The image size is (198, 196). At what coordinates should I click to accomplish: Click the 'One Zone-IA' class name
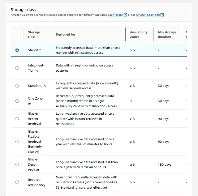36,101
